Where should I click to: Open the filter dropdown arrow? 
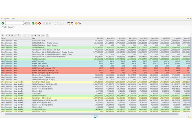pyautogui.click(x=20, y=36)
